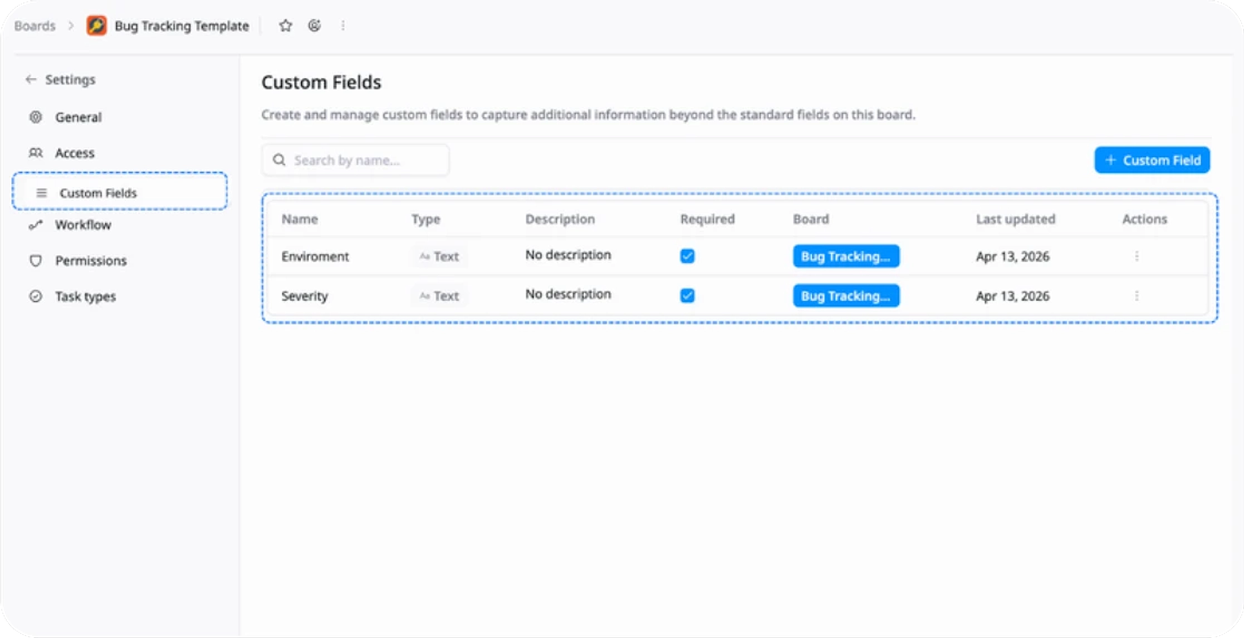Image resolution: width=1244 pixels, height=638 pixels.
Task: Click the search magnifier icon
Action: pyautogui.click(x=279, y=160)
